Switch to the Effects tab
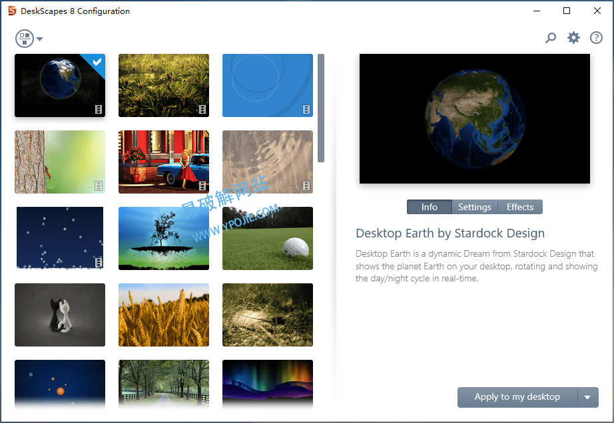The image size is (614, 423). pos(520,207)
